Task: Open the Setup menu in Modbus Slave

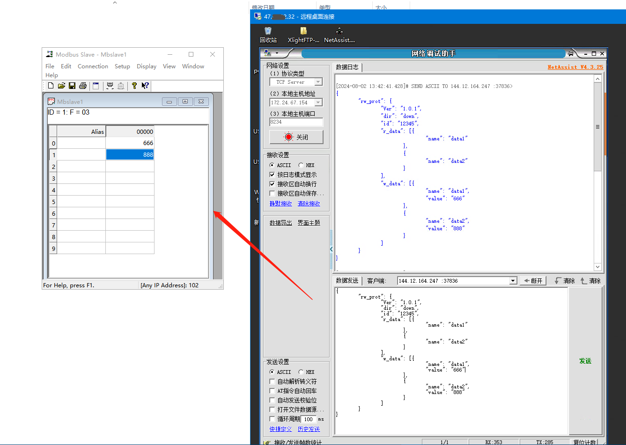Action: 122,66
